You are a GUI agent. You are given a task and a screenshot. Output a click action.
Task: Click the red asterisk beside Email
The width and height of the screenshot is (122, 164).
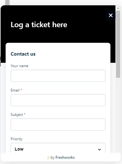tap(21, 90)
